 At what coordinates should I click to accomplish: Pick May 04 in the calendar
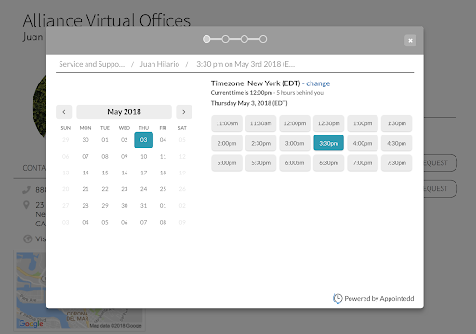coord(163,140)
